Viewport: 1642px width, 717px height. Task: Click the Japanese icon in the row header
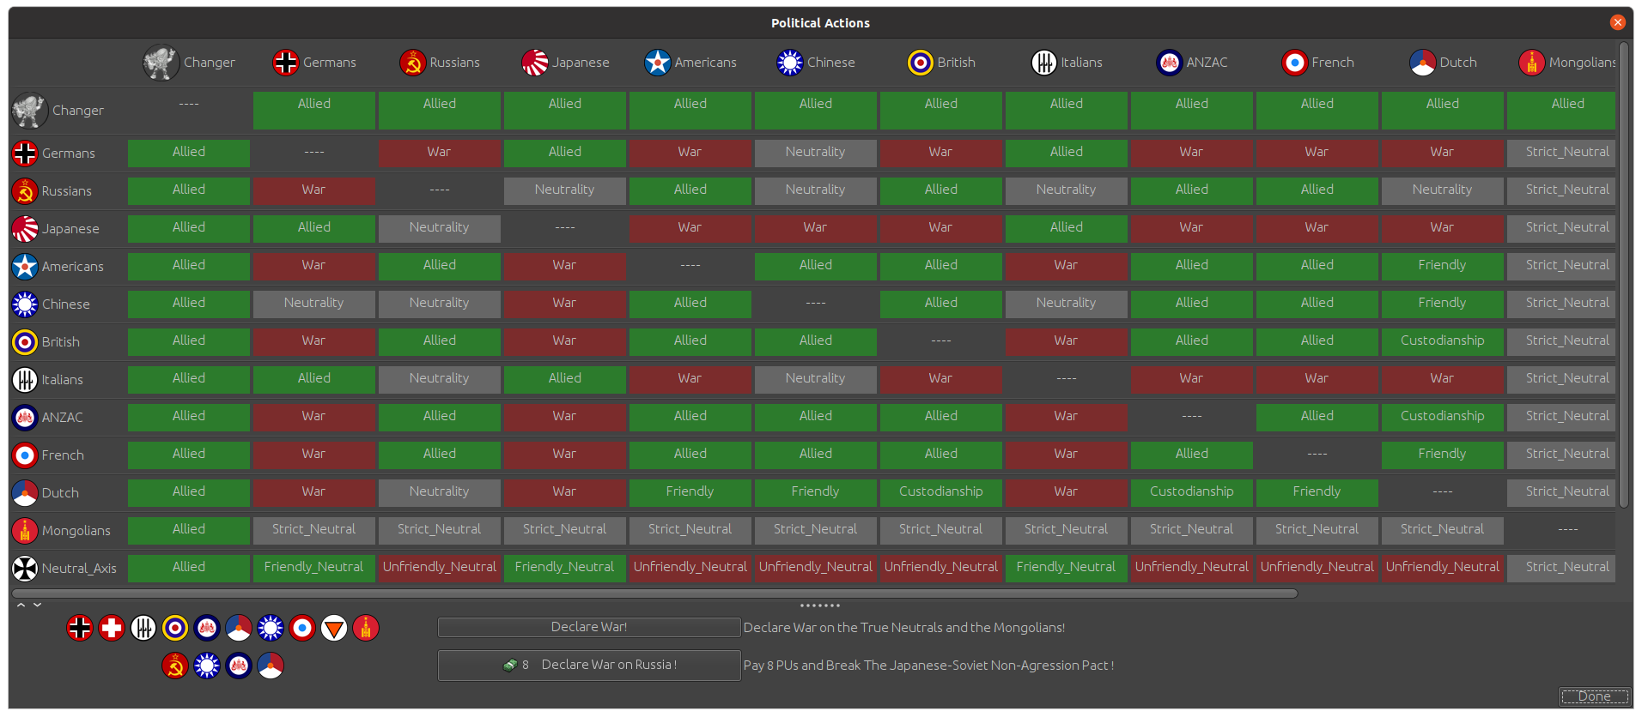click(x=25, y=229)
